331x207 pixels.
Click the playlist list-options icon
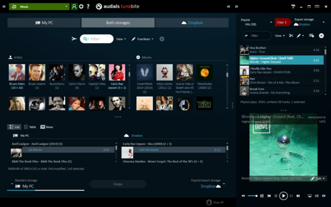pos(311,36)
